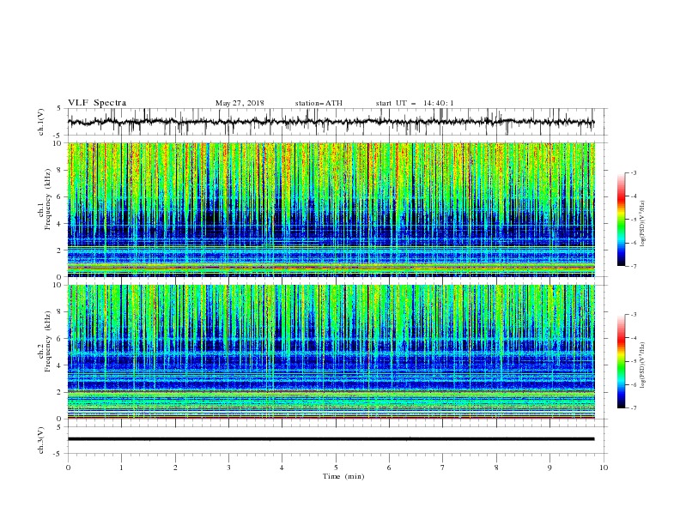Click the upper PSD colorbar next to ch.1
The width and height of the screenshot is (680, 525).
point(622,220)
